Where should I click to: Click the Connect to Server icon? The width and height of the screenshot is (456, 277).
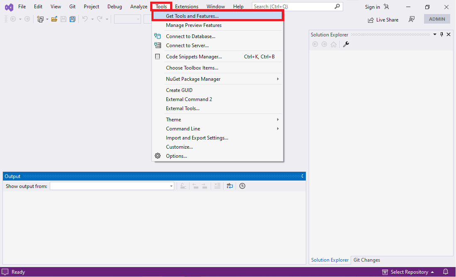[157, 45]
